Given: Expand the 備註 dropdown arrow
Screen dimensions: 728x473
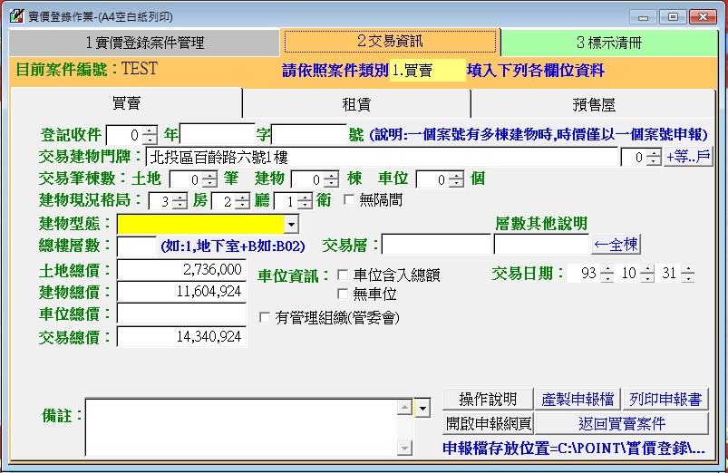Looking at the screenshot, I should [x=422, y=409].
